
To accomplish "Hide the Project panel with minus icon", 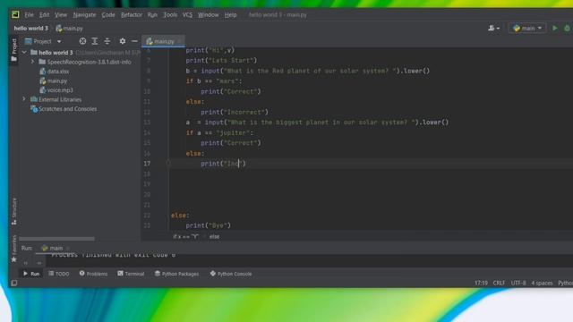I will 134,41.
